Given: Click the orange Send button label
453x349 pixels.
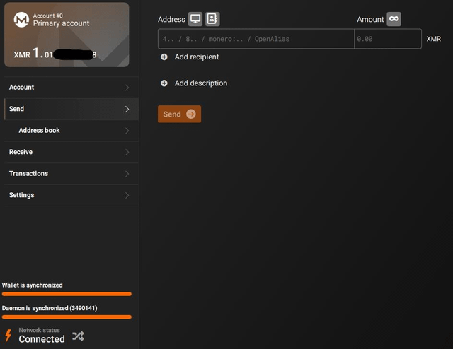Looking at the screenshot, I should click(172, 114).
